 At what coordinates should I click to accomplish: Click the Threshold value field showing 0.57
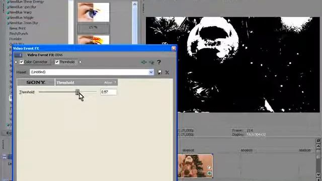109,92
